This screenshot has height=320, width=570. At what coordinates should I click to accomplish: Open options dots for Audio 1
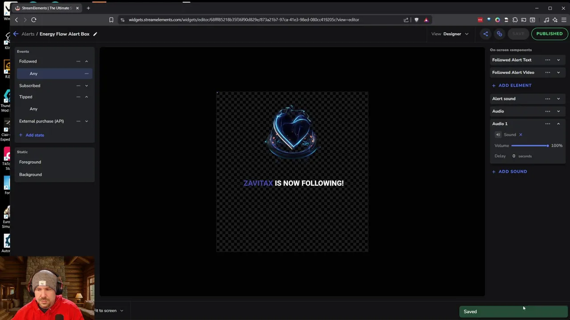coord(548,124)
